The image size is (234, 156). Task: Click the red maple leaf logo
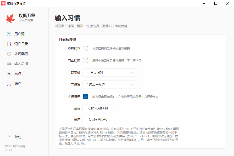pyautogui.click(x=10, y=19)
